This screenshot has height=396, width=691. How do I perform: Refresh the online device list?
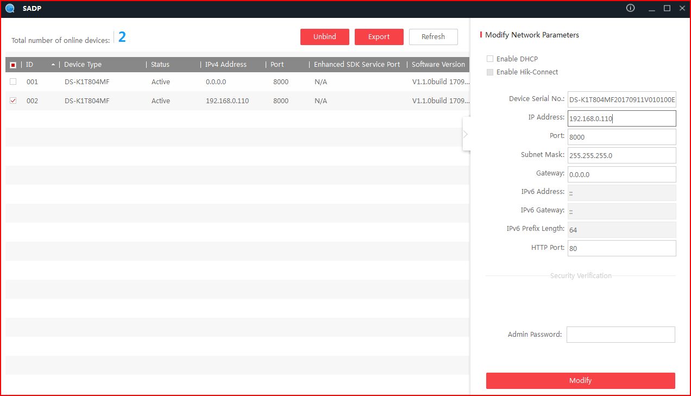pos(433,37)
